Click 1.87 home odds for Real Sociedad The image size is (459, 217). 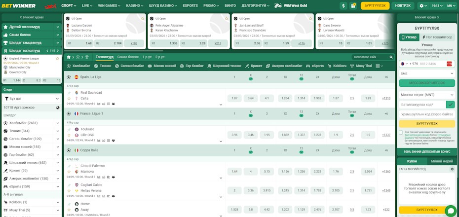point(234,98)
